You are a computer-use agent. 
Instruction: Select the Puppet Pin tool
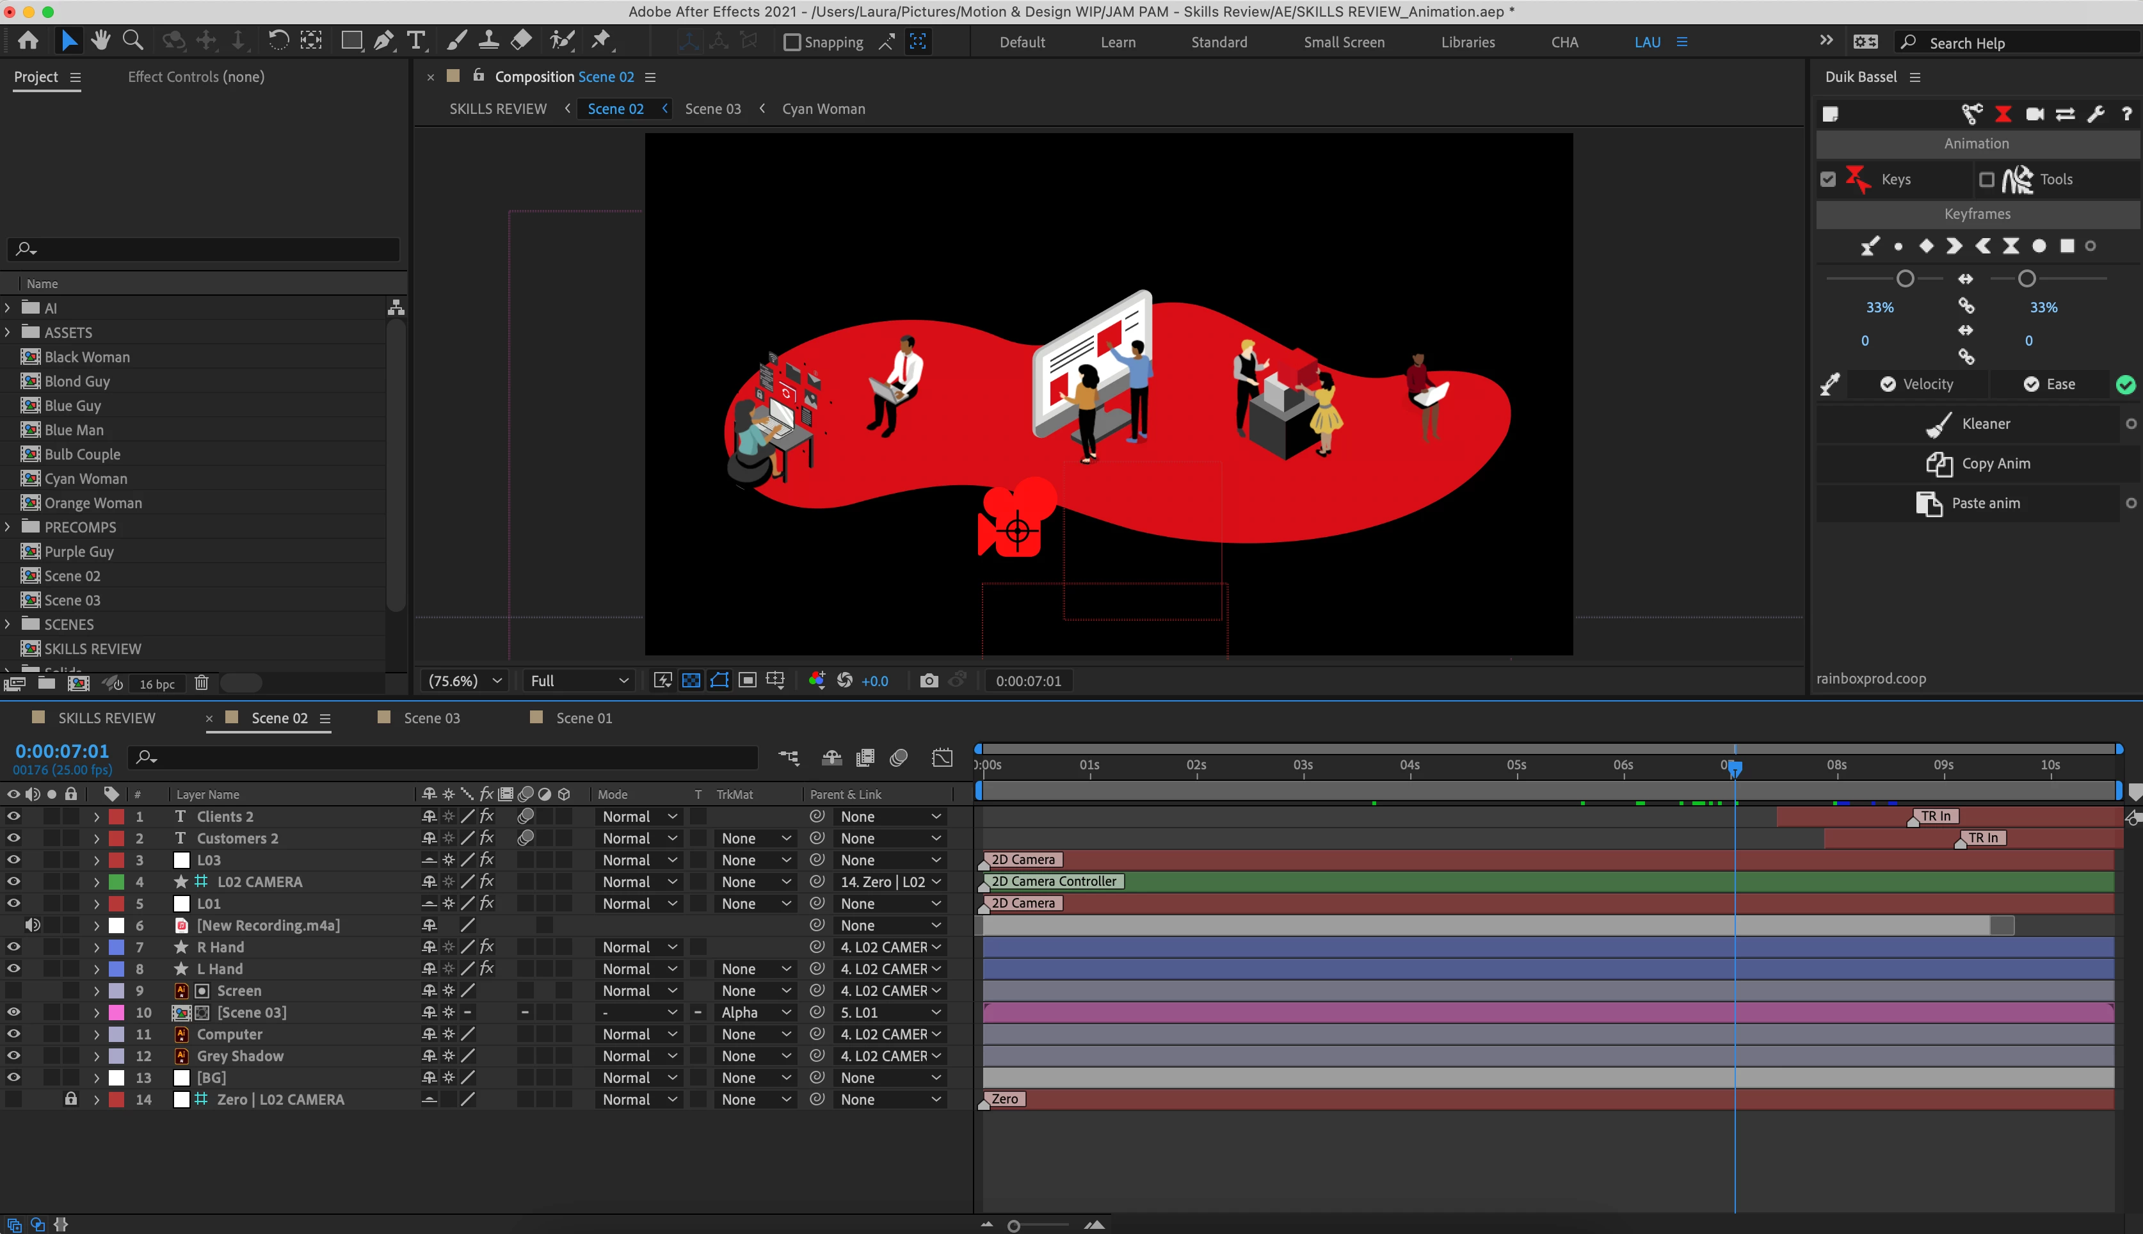click(601, 41)
